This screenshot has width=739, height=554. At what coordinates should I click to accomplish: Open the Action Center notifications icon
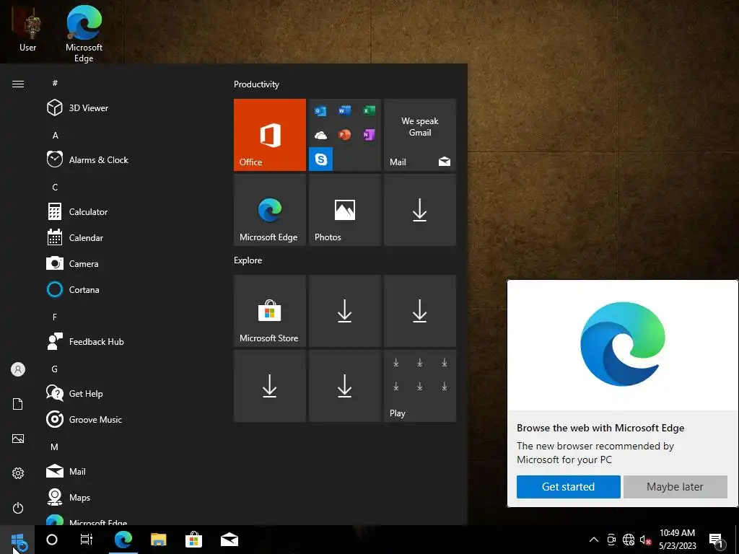(x=716, y=540)
